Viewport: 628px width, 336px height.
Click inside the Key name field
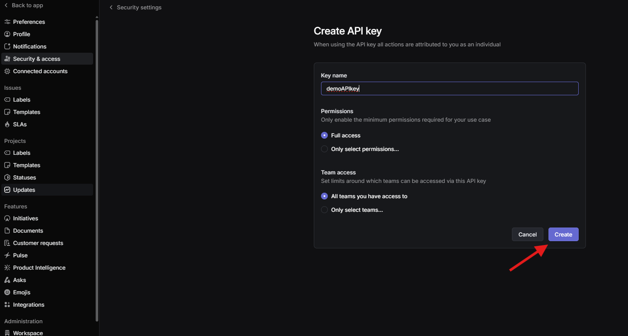pyautogui.click(x=449, y=88)
